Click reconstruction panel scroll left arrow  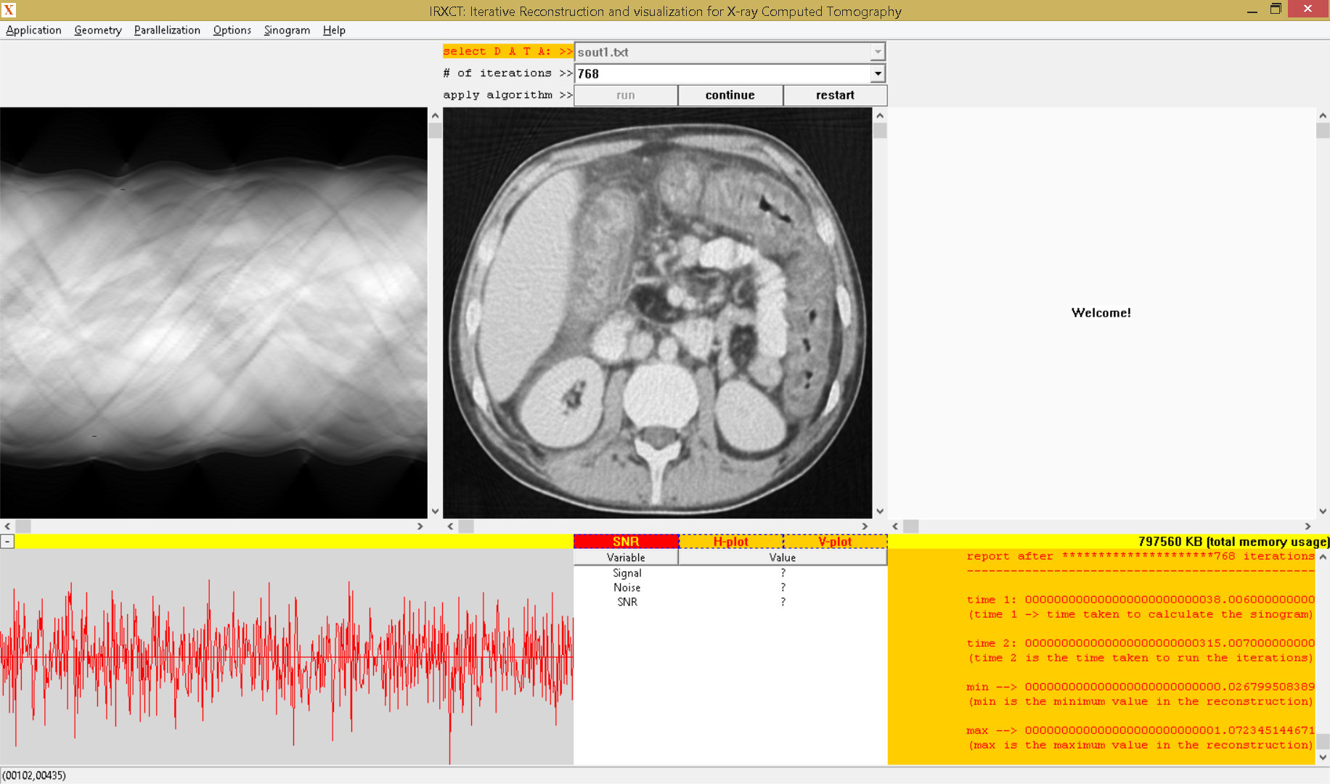(451, 526)
